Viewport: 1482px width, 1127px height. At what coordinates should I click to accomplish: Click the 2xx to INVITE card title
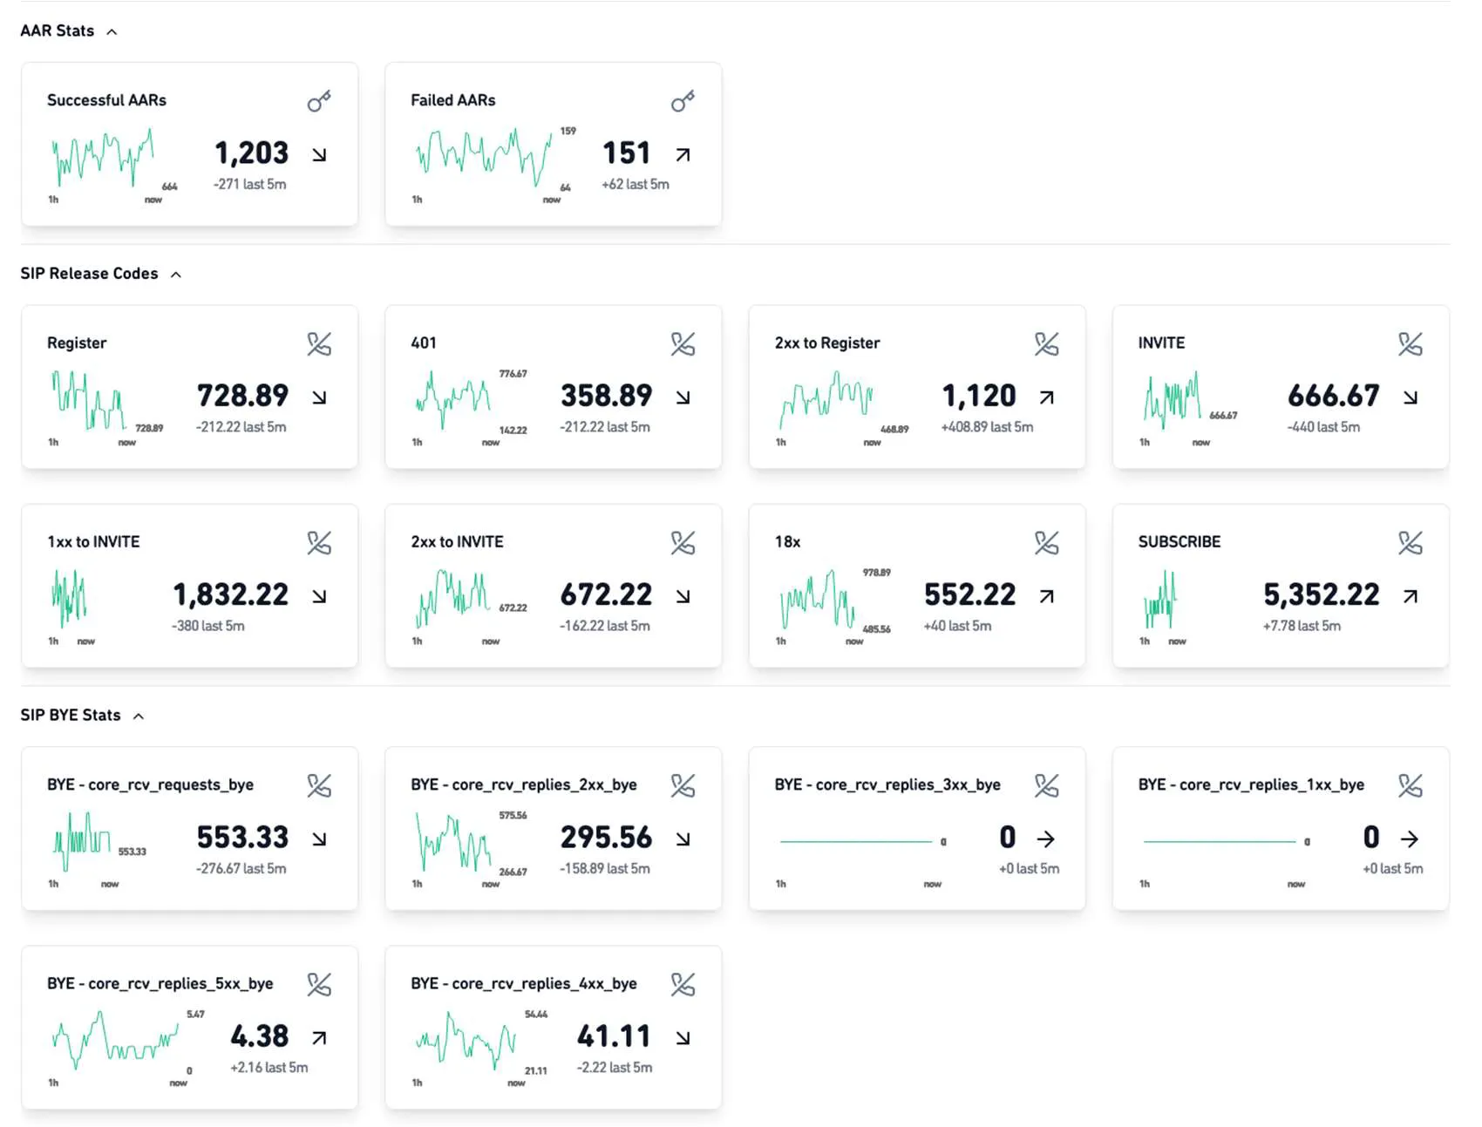457,541
